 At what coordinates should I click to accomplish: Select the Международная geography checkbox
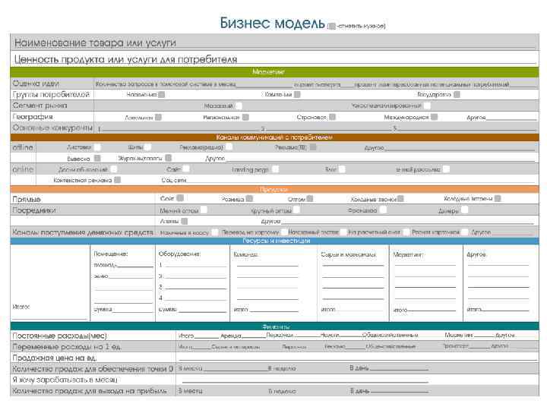(434, 117)
